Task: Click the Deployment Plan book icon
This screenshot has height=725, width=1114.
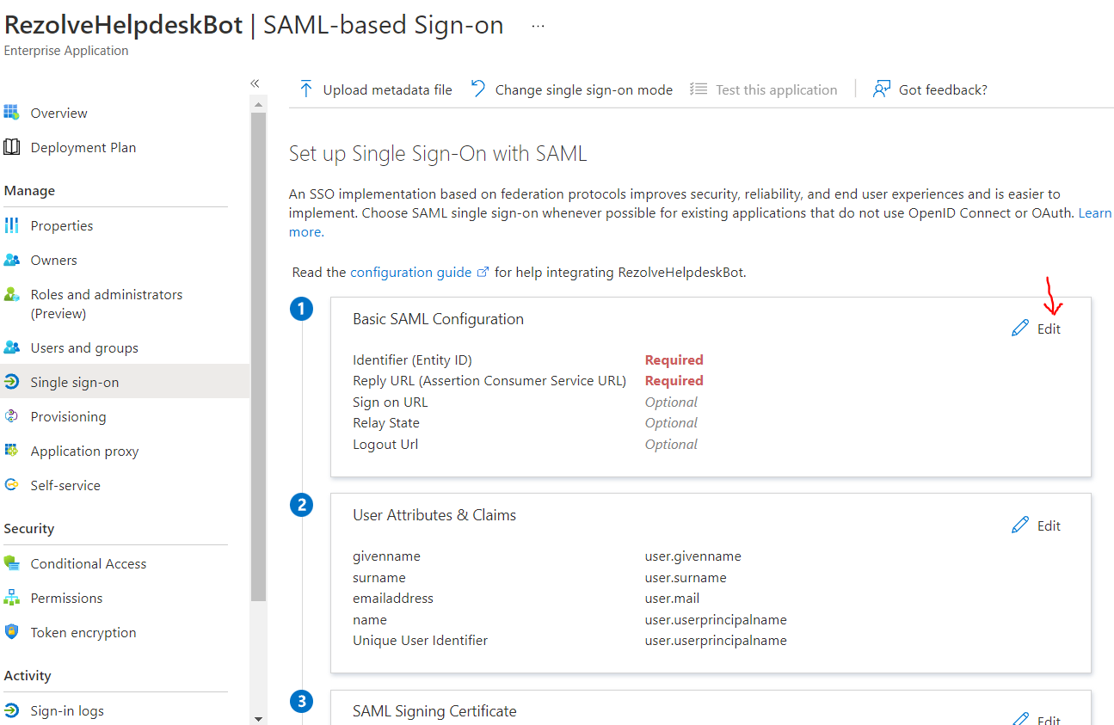Action: coord(11,147)
